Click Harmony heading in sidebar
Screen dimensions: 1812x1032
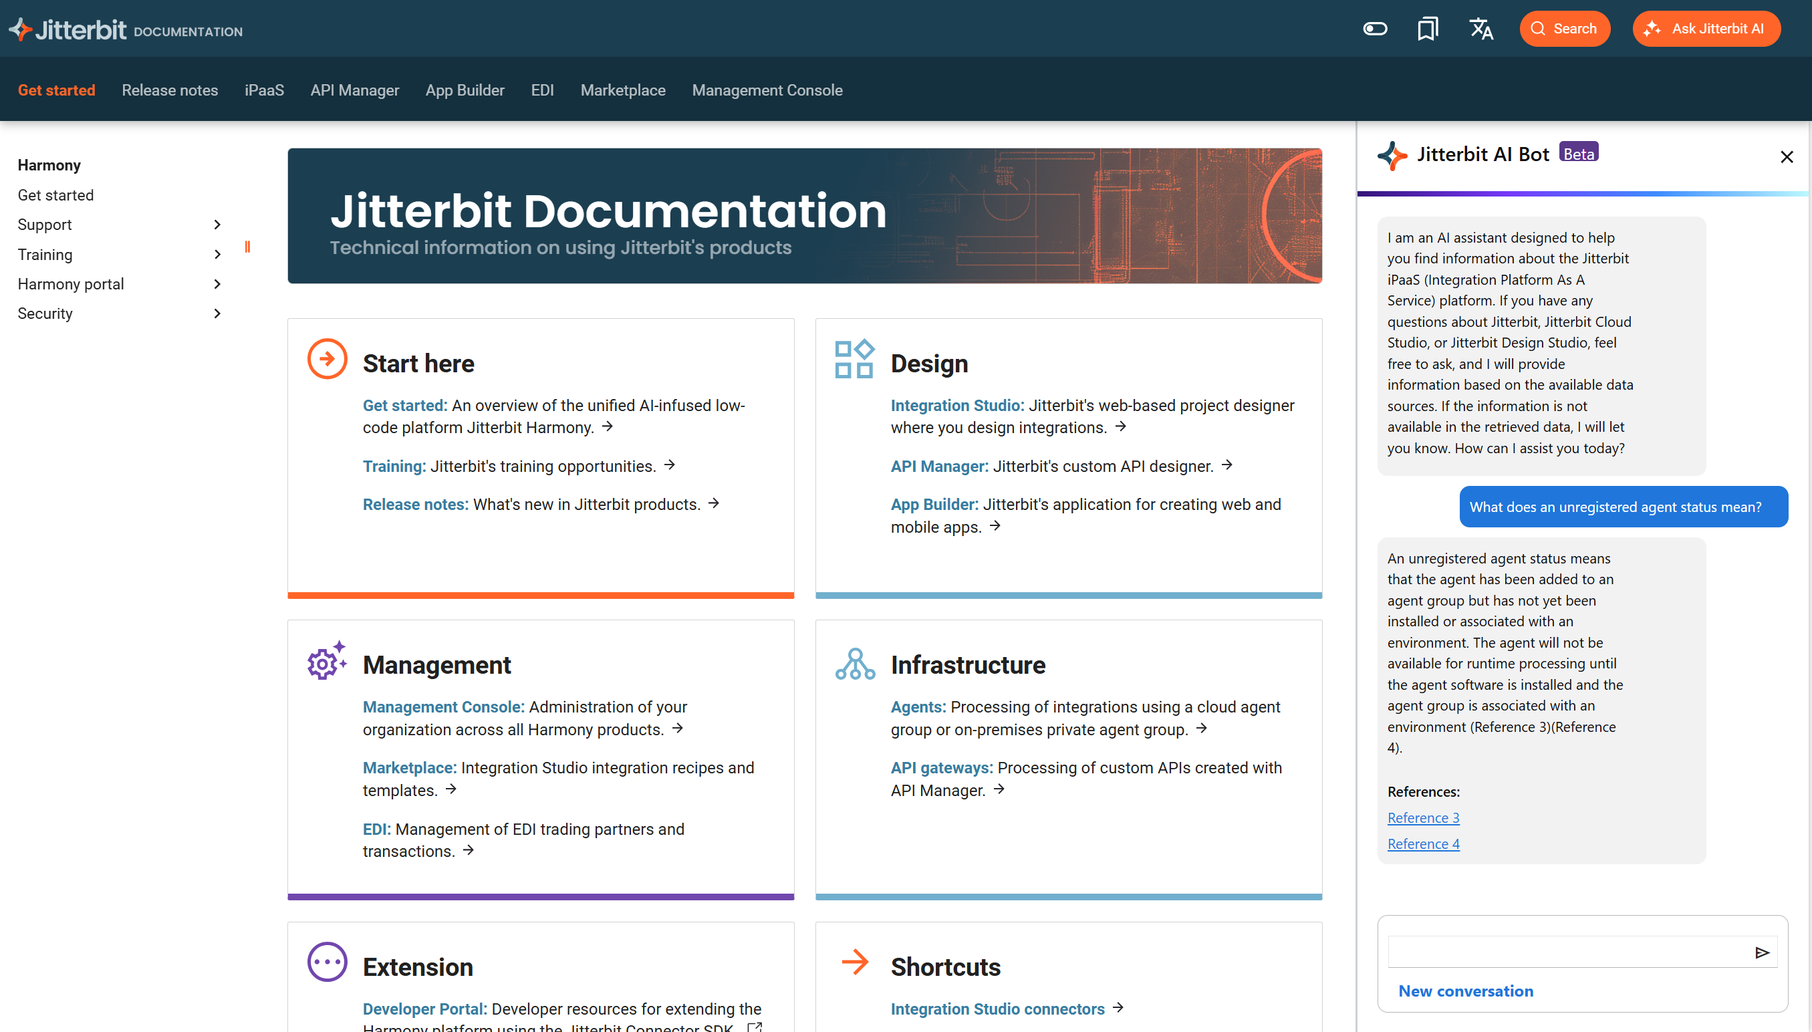[x=49, y=165]
